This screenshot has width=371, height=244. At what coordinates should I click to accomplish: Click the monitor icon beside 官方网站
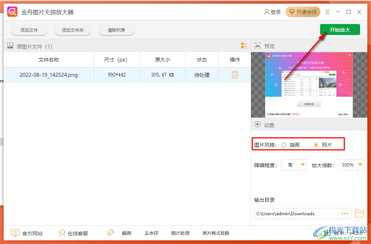pos(15,233)
